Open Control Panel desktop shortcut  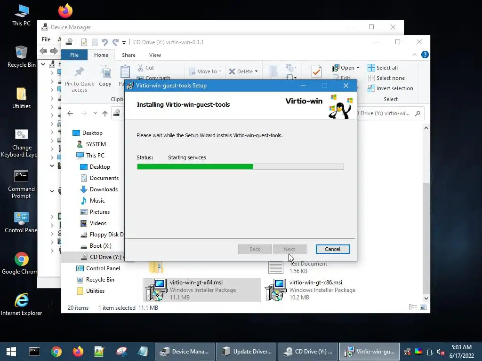pos(20,222)
